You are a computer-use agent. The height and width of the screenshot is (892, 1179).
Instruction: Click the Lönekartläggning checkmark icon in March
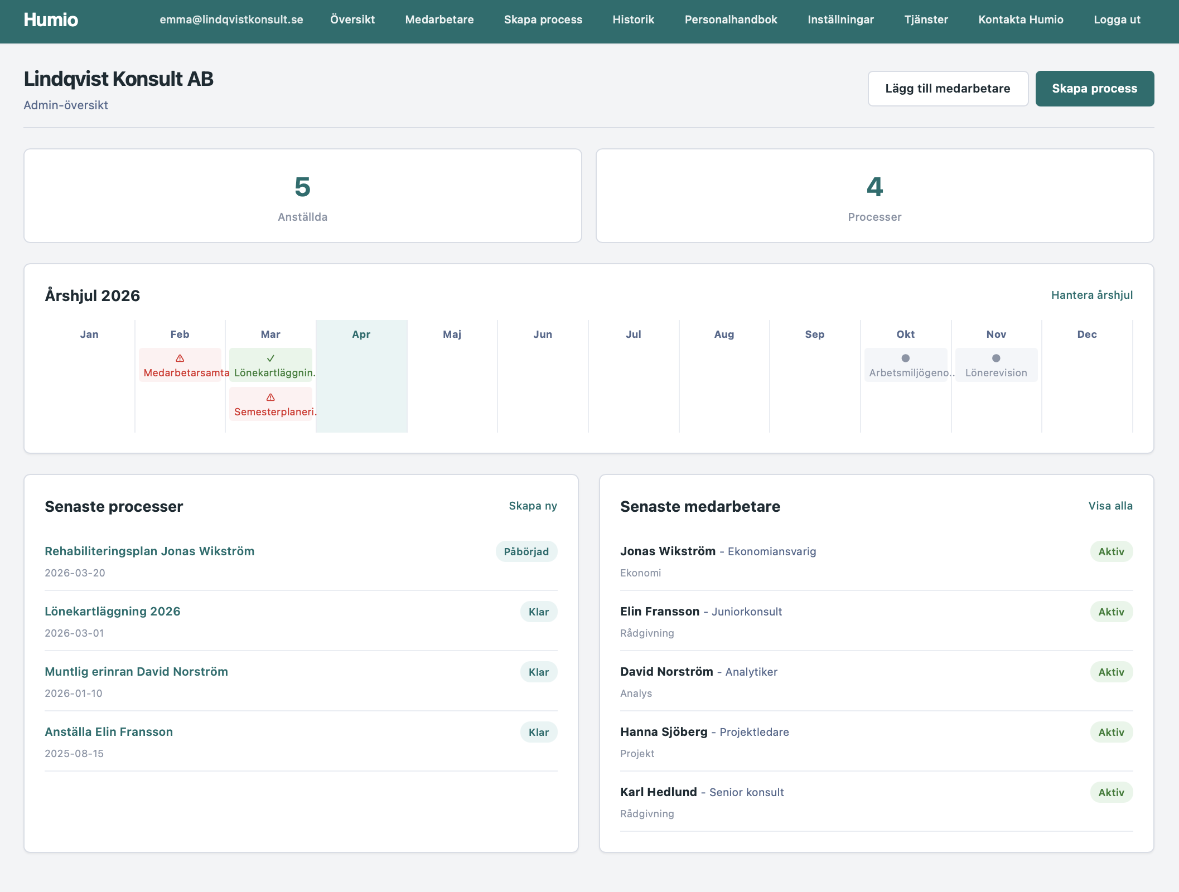pos(270,358)
